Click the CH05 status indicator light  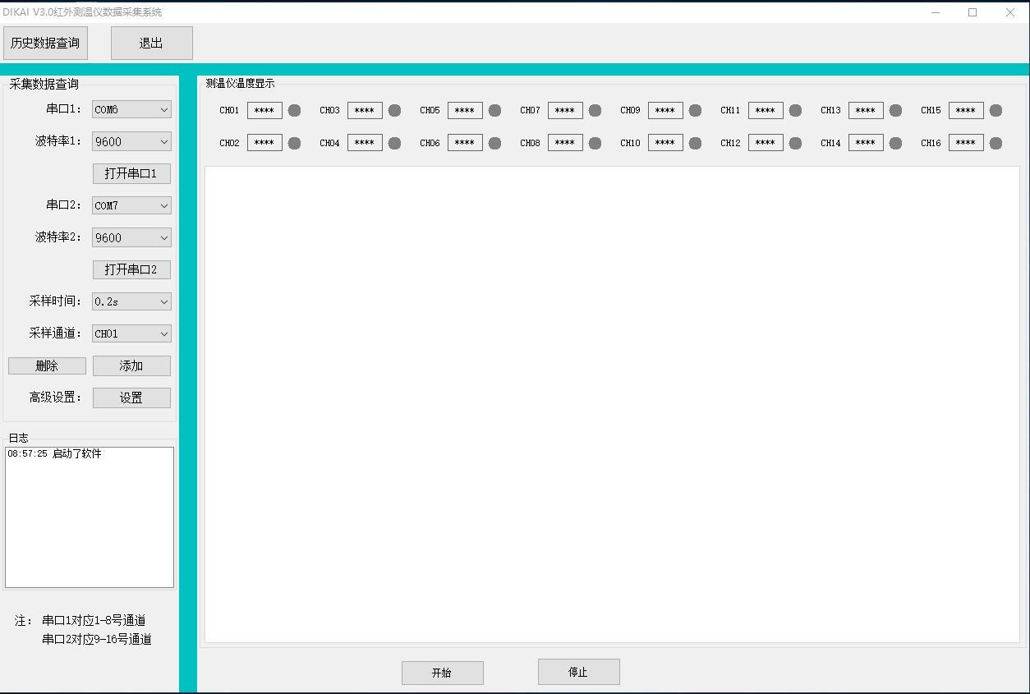[x=494, y=110]
